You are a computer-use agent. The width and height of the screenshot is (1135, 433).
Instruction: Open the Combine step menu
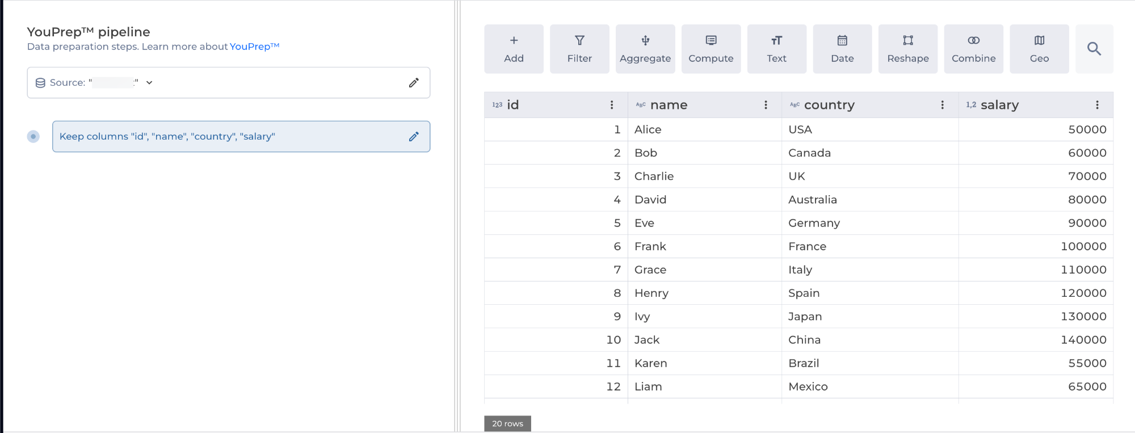point(973,49)
